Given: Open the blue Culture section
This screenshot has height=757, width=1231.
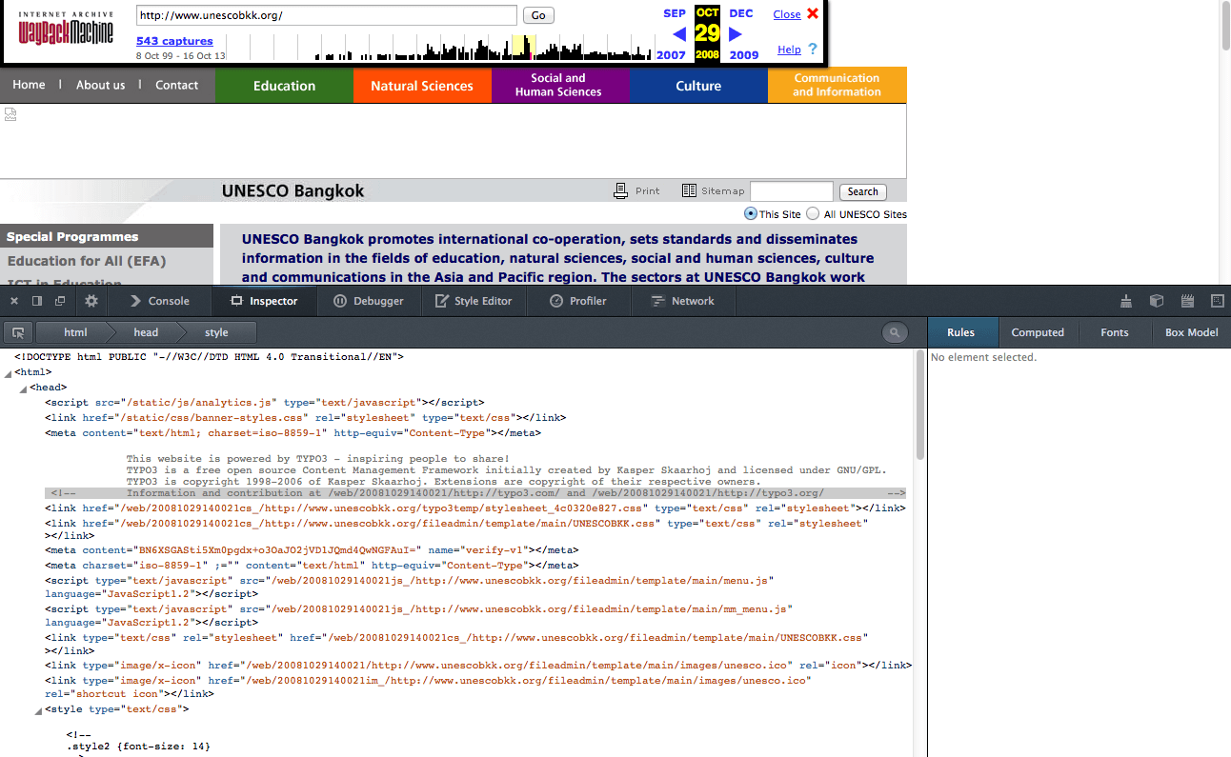Looking at the screenshot, I should coord(698,86).
